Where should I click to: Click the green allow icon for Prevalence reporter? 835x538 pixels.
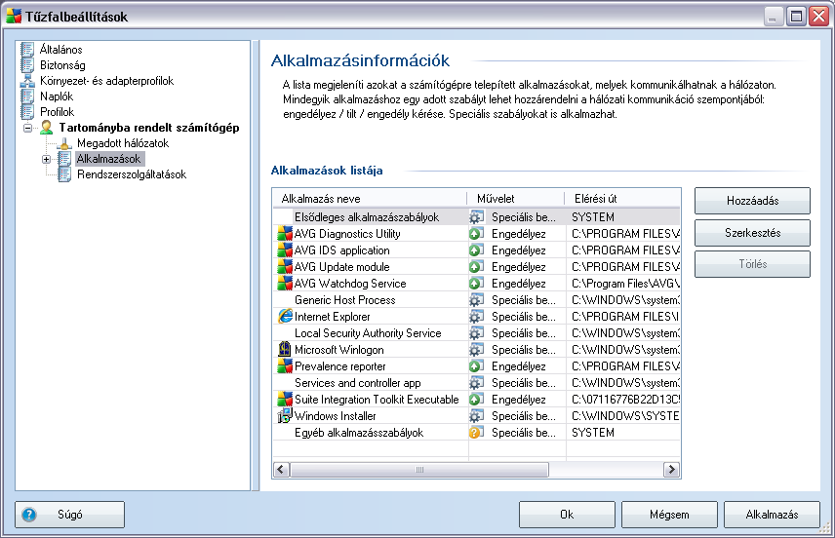(x=476, y=366)
